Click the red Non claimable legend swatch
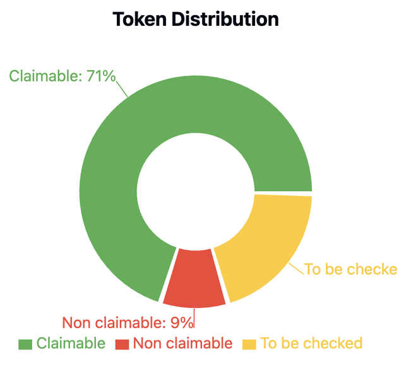The height and width of the screenshot is (368, 404). (122, 344)
